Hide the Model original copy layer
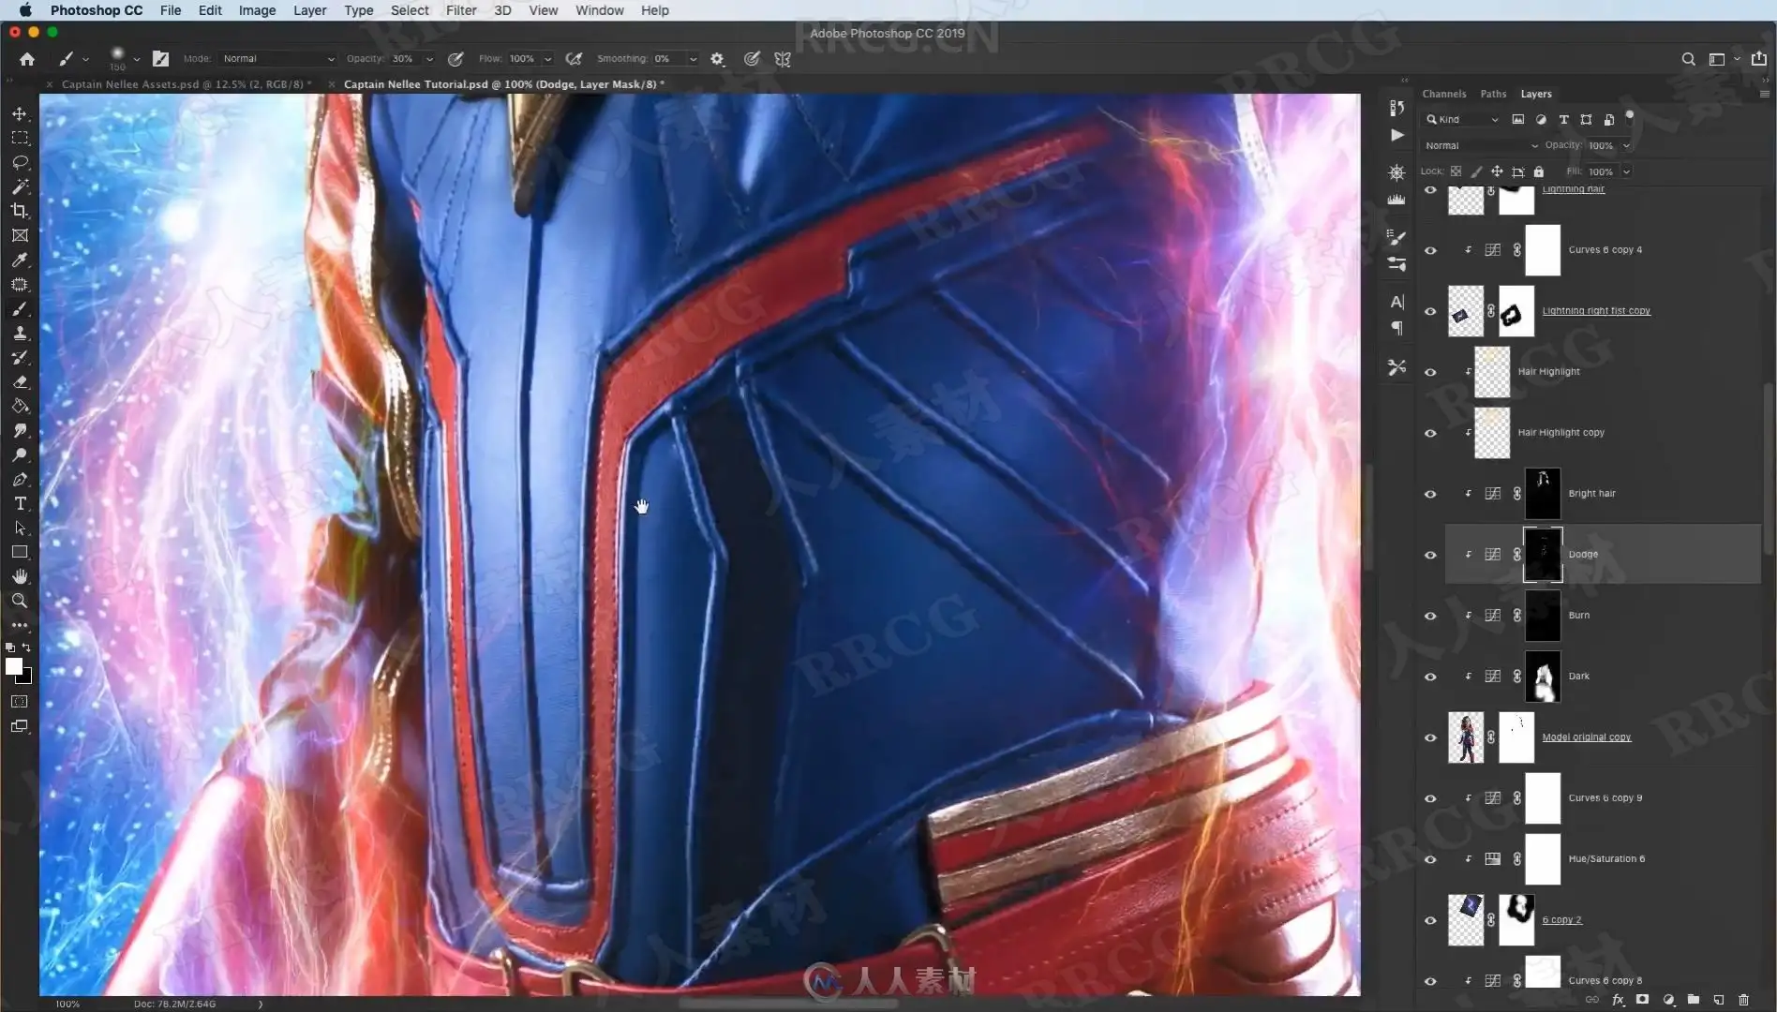1777x1012 pixels. pyautogui.click(x=1430, y=737)
